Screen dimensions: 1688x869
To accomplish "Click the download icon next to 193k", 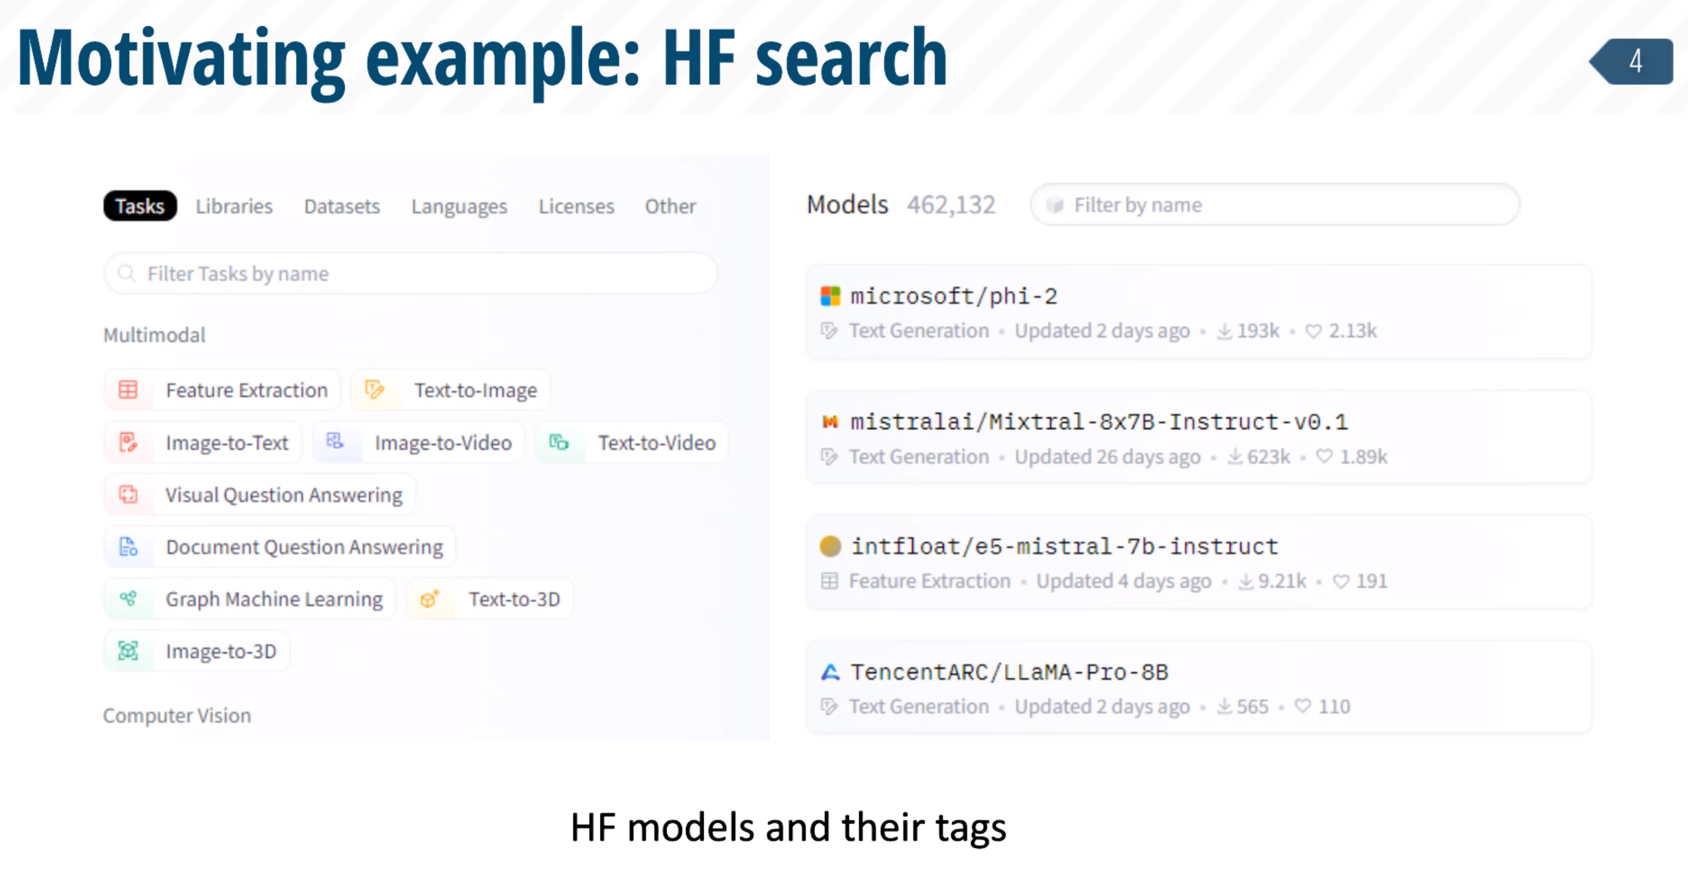I will tap(1224, 331).
